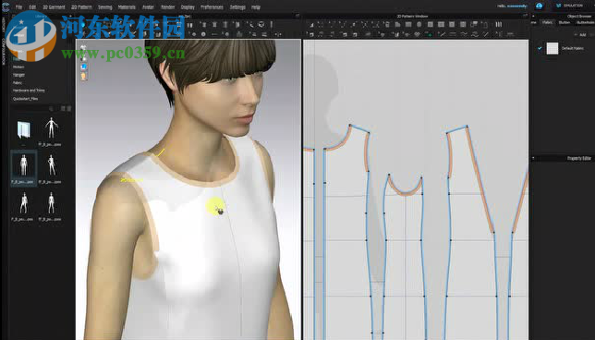595x340 pixels.
Task: Click the grid view icon above Library thumbnails
Action: point(64,109)
